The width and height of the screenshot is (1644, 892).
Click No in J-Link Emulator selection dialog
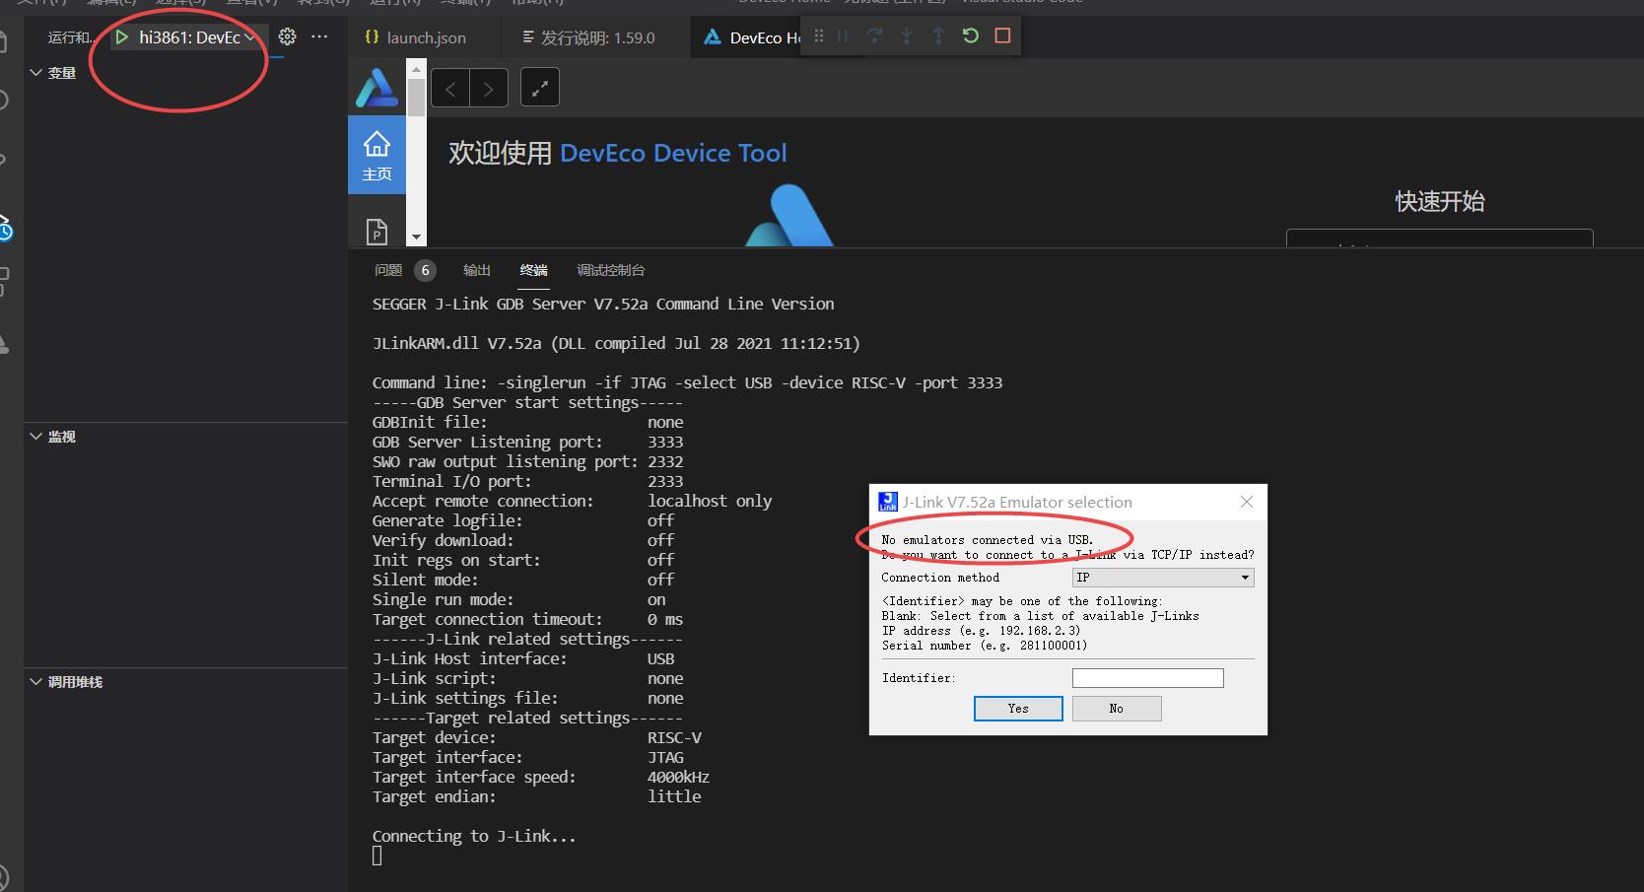pos(1117,709)
